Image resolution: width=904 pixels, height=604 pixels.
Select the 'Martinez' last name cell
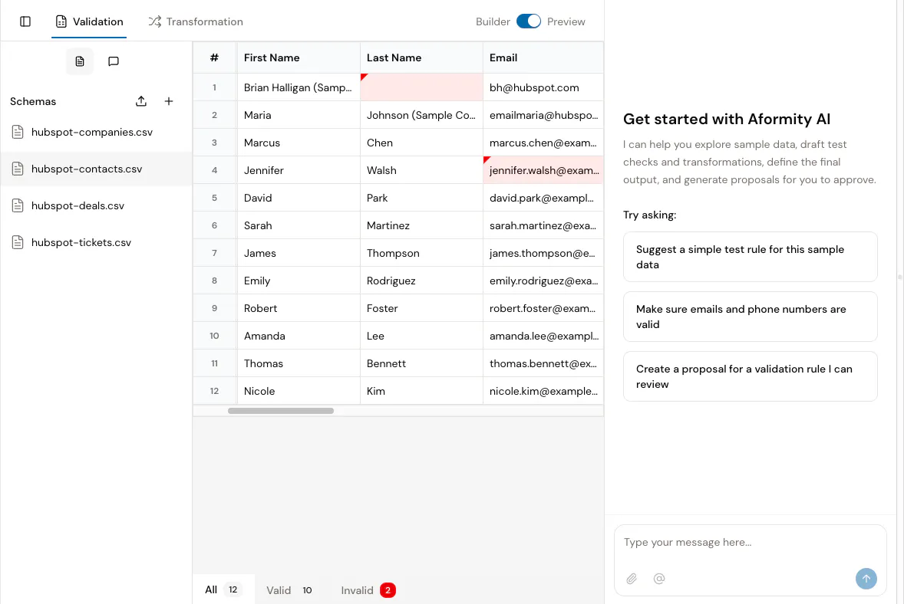pyautogui.click(x=421, y=225)
